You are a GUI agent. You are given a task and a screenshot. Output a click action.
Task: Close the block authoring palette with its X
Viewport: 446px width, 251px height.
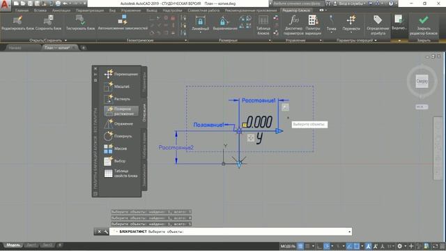pyautogui.click(x=95, y=68)
